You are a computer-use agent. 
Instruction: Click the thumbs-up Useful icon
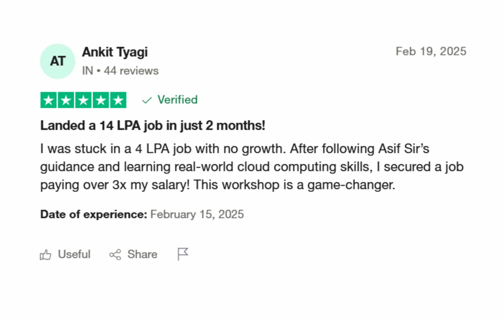click(45, 255)
